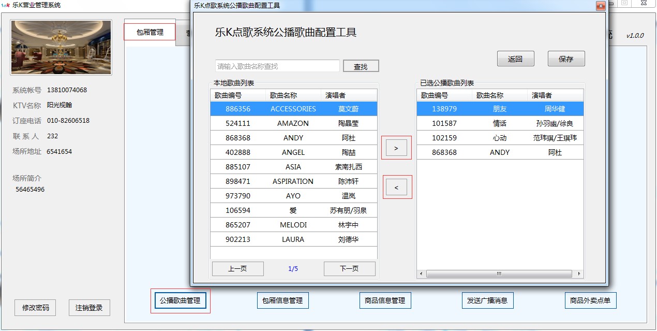Image resolution: width=657 pixels, height=331 pixels.
Task: Go to next page with 下一页
Action: pos(349,269)
